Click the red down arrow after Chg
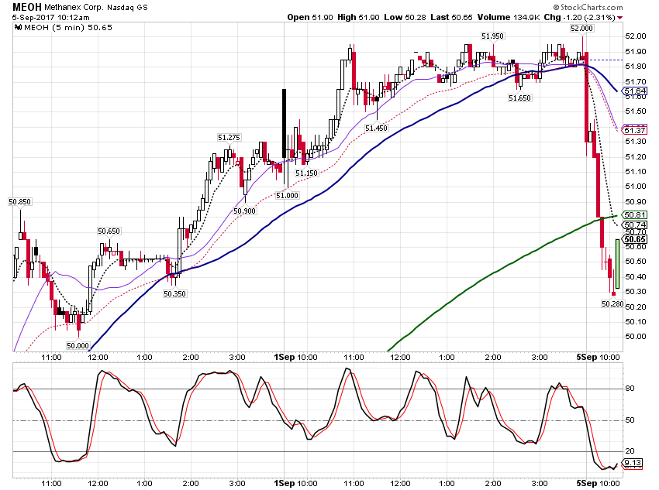 coord(620,18)
